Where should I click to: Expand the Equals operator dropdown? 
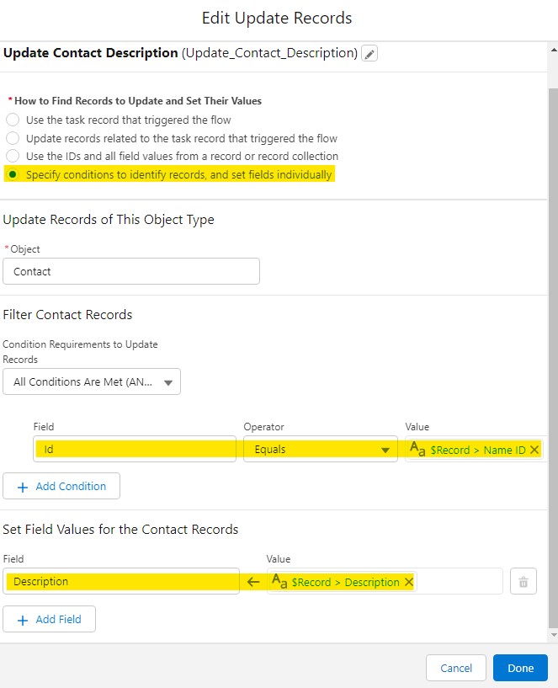(x=320, y=450)
